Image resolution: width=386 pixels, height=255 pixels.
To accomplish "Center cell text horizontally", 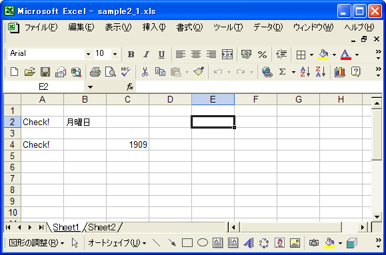I will [196, 55].
